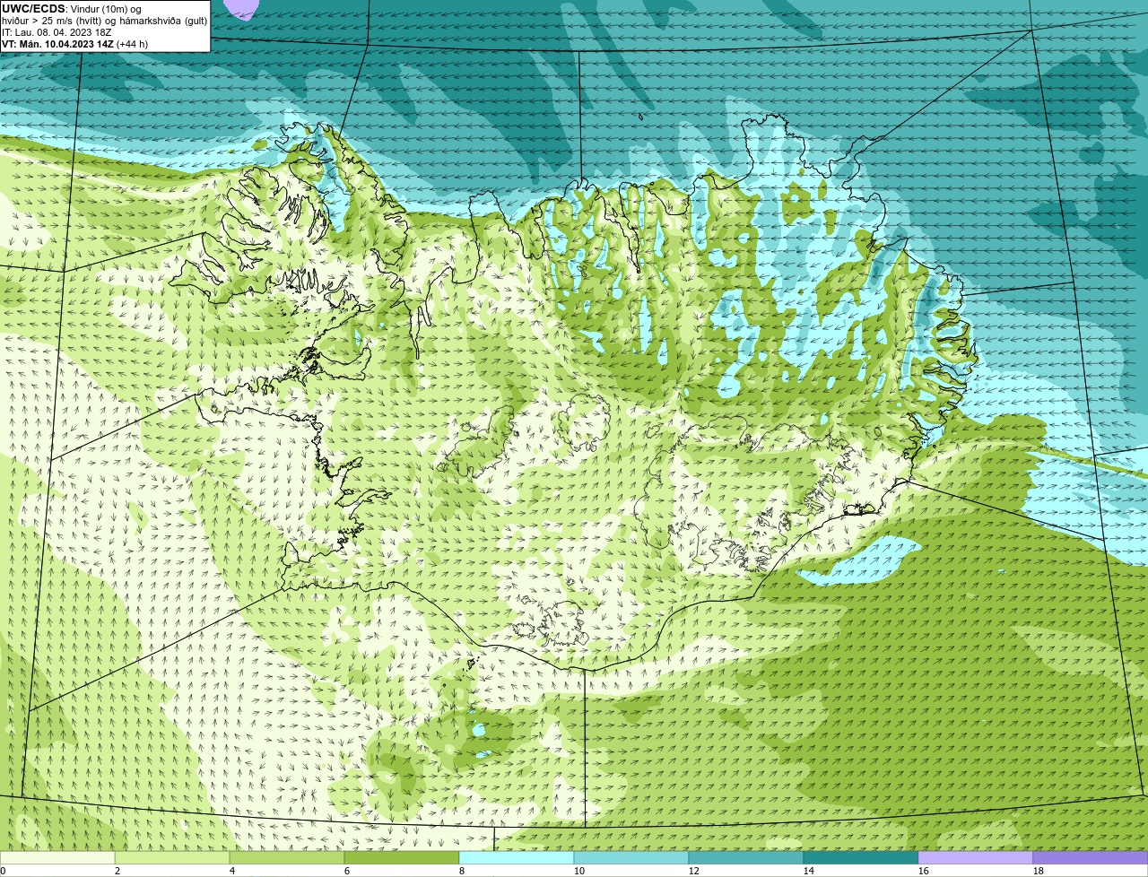Click the "UWC/ECDS" title text
This screenshot has height=877, width=1148.
pyautogui.click(x=33, y=9)
